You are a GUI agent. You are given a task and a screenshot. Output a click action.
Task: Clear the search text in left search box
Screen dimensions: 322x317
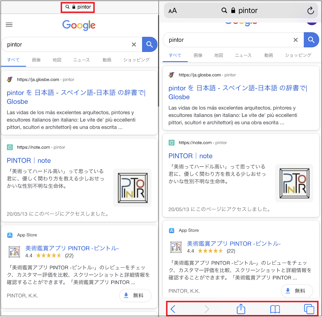point(134,44)
